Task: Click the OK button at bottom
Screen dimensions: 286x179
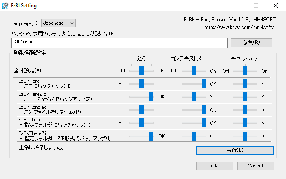Action: point(215,166)
